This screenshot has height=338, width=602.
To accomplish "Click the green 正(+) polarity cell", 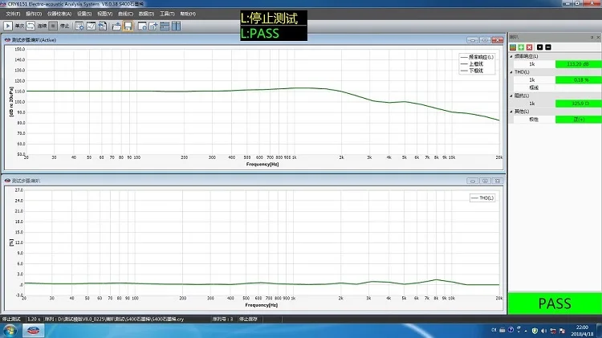I will point(578,119).
